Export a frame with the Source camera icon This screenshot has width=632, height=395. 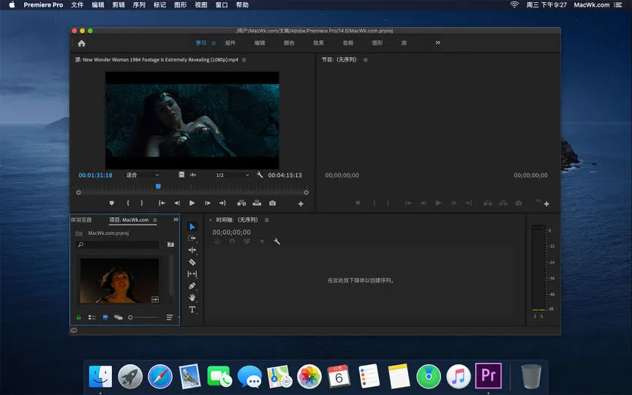click(272, 203)
